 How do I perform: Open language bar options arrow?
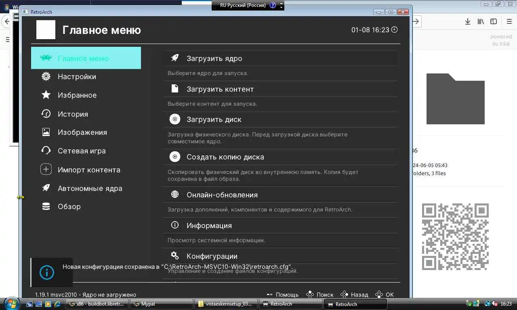(x=282, y=7)
